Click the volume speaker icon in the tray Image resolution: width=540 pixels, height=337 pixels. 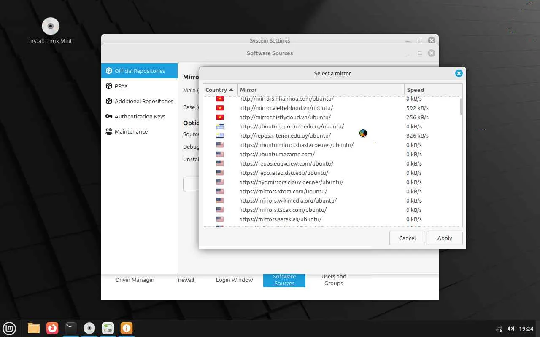(x=510, y=329)
